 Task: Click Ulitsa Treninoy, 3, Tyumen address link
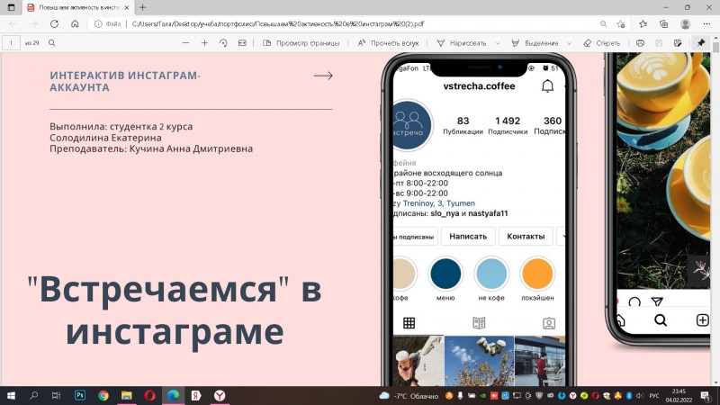pyautogui.click(x=435, y=203)
